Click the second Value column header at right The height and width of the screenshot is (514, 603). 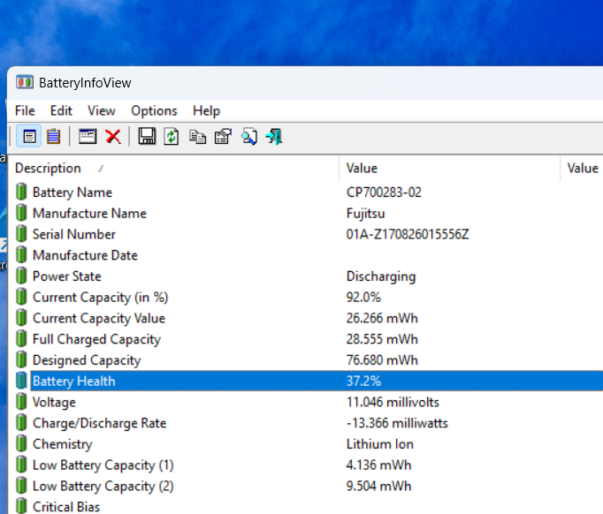(582, 169)
